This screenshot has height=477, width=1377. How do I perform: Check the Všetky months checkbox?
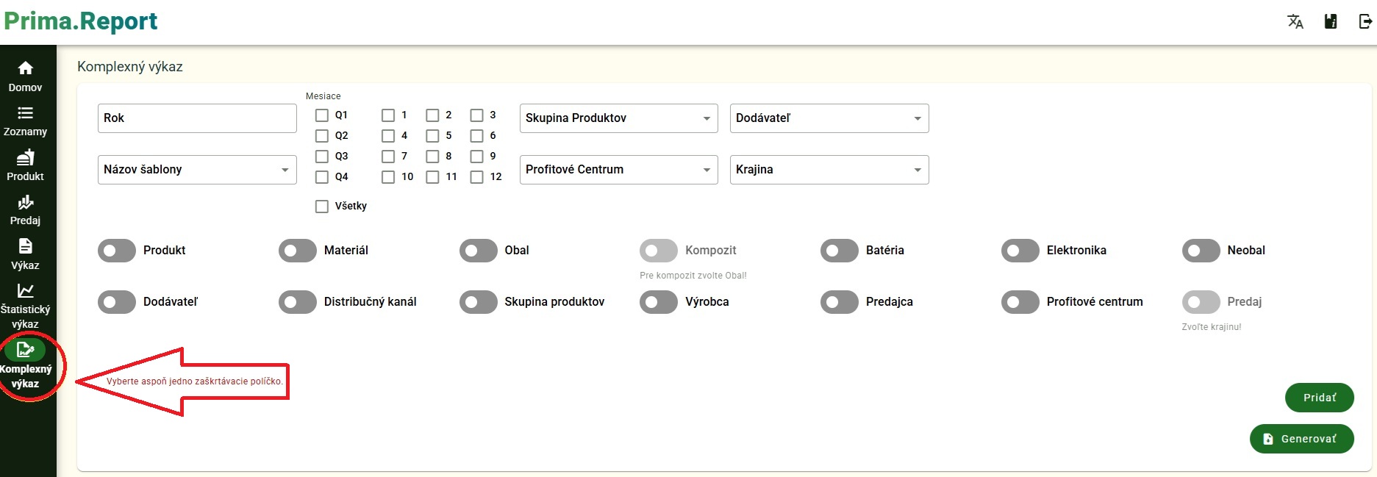click(322, 207)
